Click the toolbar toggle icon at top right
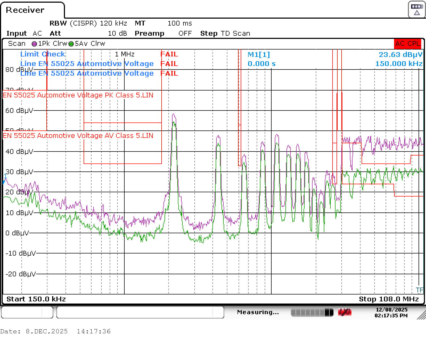This screenshot has width=426, height=344. [417, 10]
